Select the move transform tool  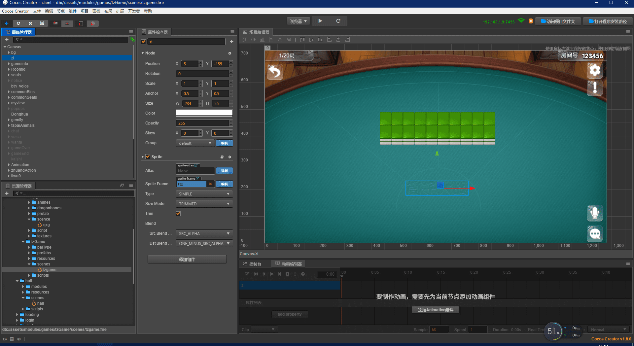point(7,23)
